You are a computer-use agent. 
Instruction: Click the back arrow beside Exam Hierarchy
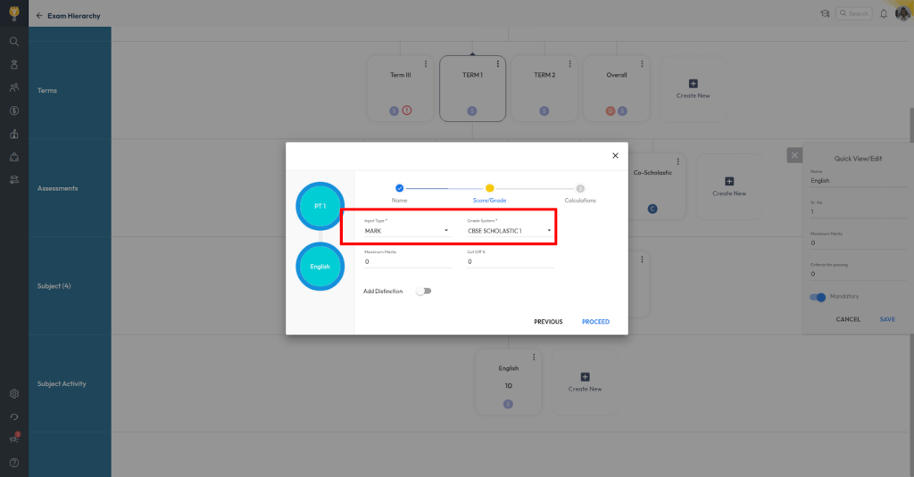point(39,16)
